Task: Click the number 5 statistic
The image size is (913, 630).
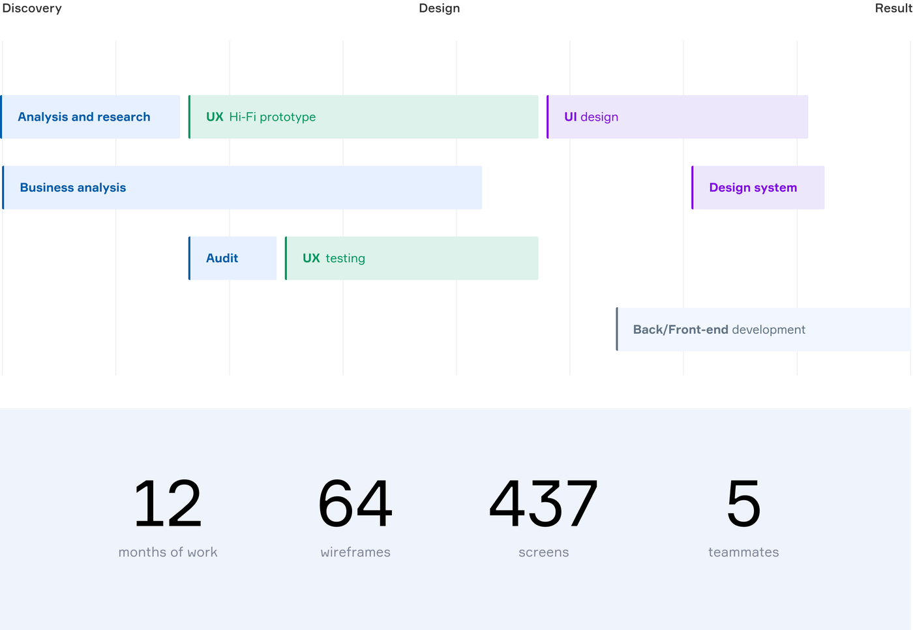Action: click(x=743, y=504)
